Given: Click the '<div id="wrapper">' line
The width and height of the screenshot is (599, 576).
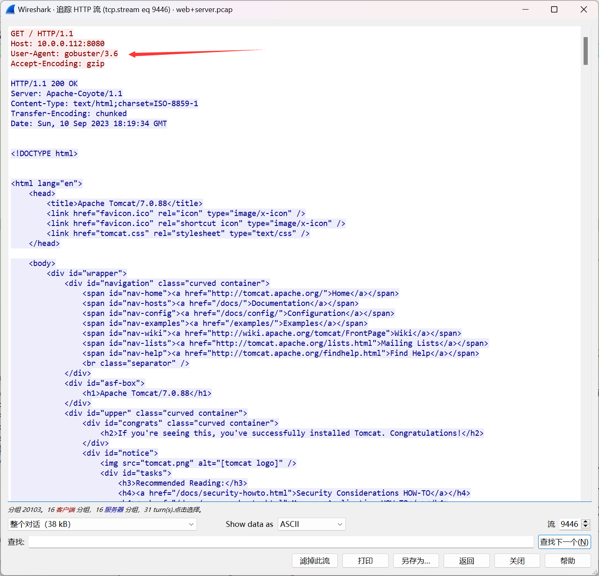Looking at the screenshot, I should click(x=87, y=273).
